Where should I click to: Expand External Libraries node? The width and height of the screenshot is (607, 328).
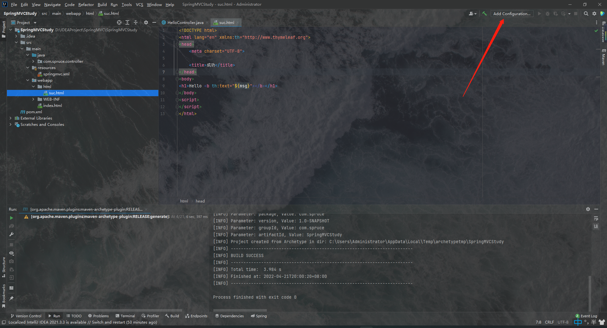[11, 118]
